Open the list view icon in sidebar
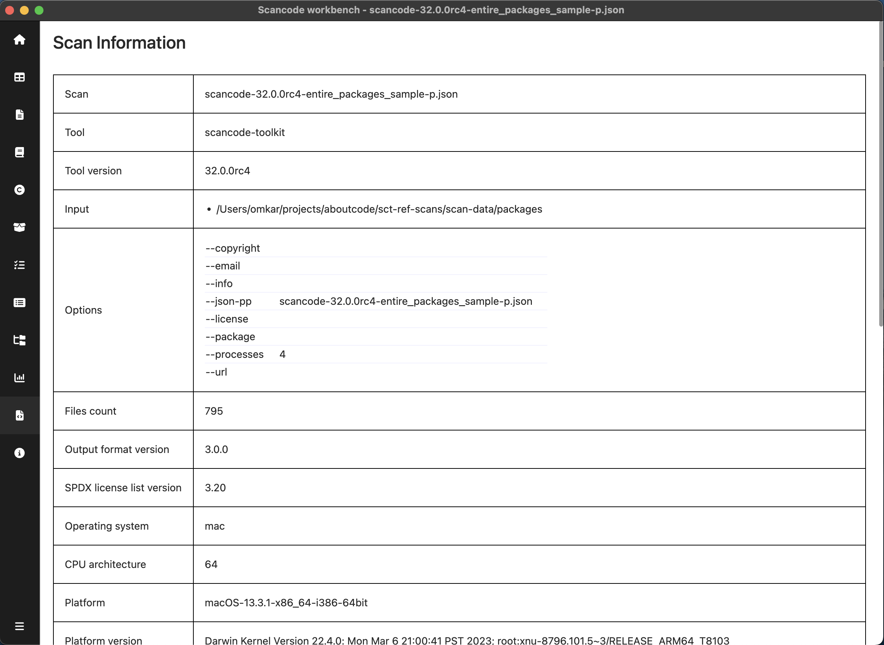Viewport: 884px width, 645px height. [x=20, y=303]
